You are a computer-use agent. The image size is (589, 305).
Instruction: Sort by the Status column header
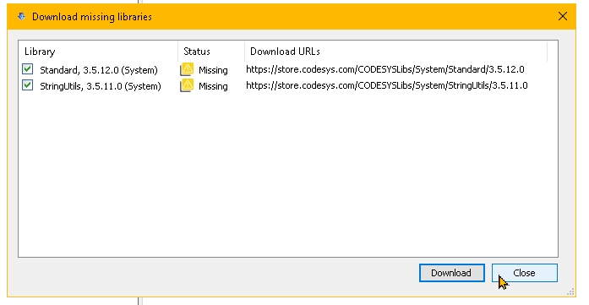coord(211,51)
